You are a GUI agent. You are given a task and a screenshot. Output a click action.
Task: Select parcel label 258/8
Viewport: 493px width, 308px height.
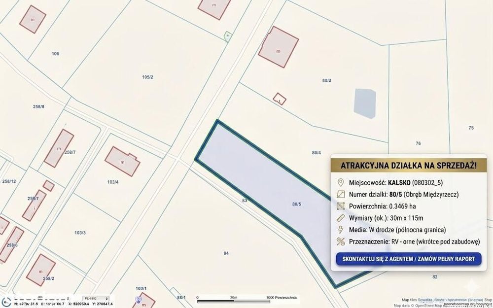pos(38,106)
